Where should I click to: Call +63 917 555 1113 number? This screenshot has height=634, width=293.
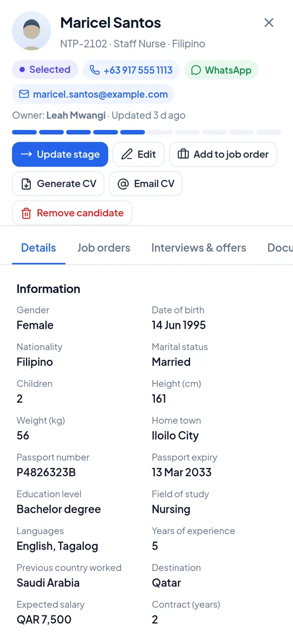(131, 70)
